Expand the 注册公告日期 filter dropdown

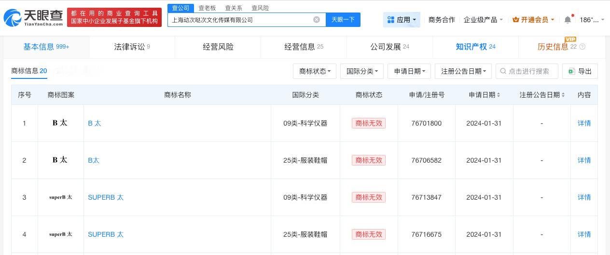(x=463, y=71)
